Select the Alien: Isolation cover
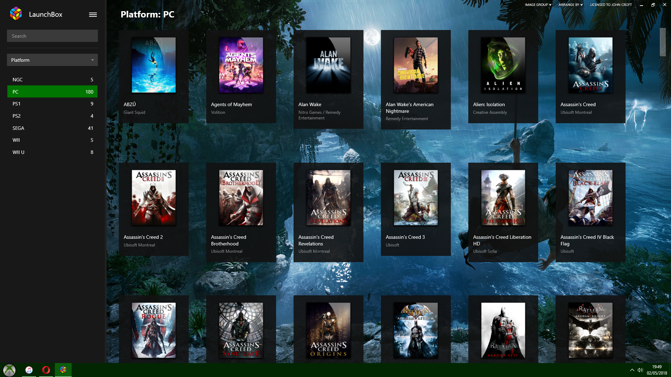The image size is (671, 377). click(503, 65)
